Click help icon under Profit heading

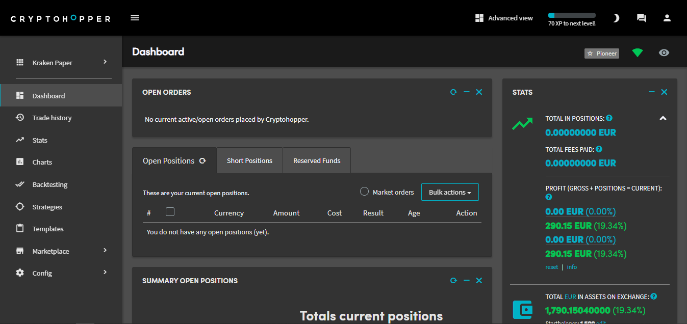click(549, 197)
